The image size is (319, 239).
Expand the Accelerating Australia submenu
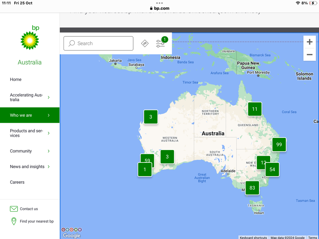pos(49,97)
